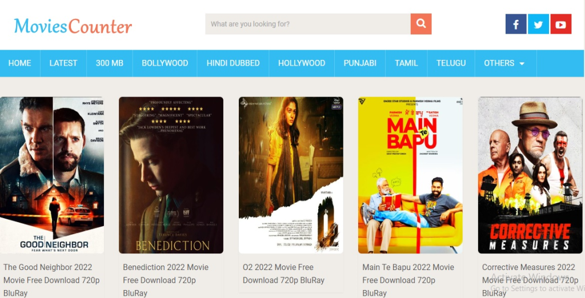Open the YouTube social icon
This screenshot has height=298, width=585.
click(561, 24)
